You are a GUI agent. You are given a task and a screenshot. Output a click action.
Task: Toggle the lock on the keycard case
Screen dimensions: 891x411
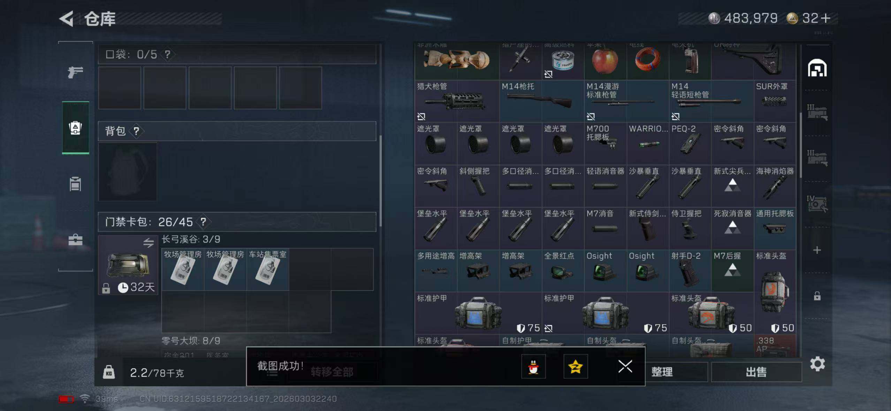[106, 288]
